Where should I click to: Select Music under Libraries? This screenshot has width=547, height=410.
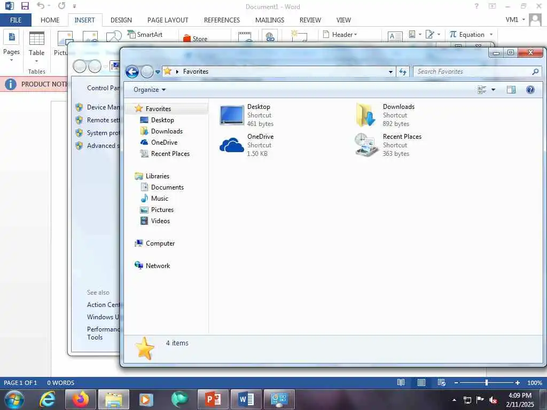[159, 199]
